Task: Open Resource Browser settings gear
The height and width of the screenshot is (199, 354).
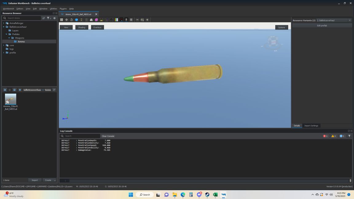Action: coord(54,18)
